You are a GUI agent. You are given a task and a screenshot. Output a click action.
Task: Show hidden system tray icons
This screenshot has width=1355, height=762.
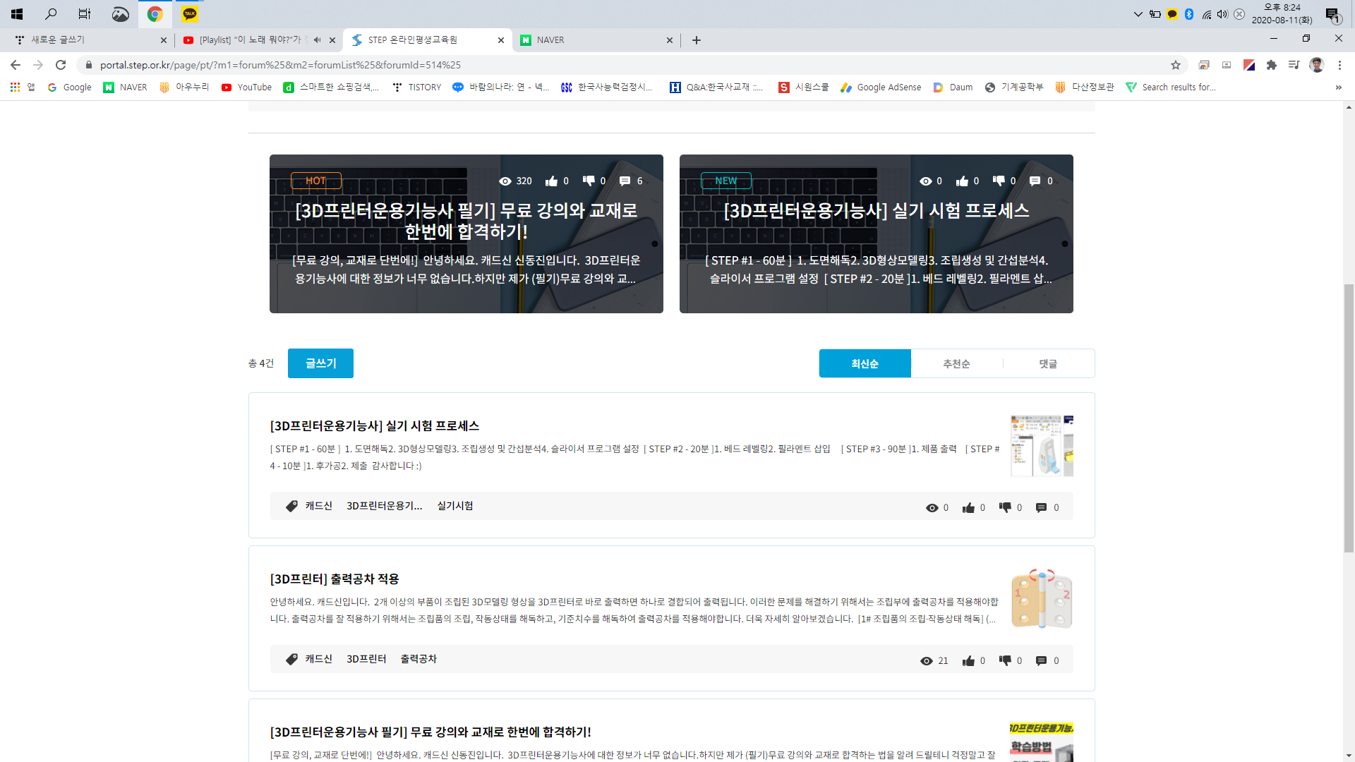tap(1138, 13)
